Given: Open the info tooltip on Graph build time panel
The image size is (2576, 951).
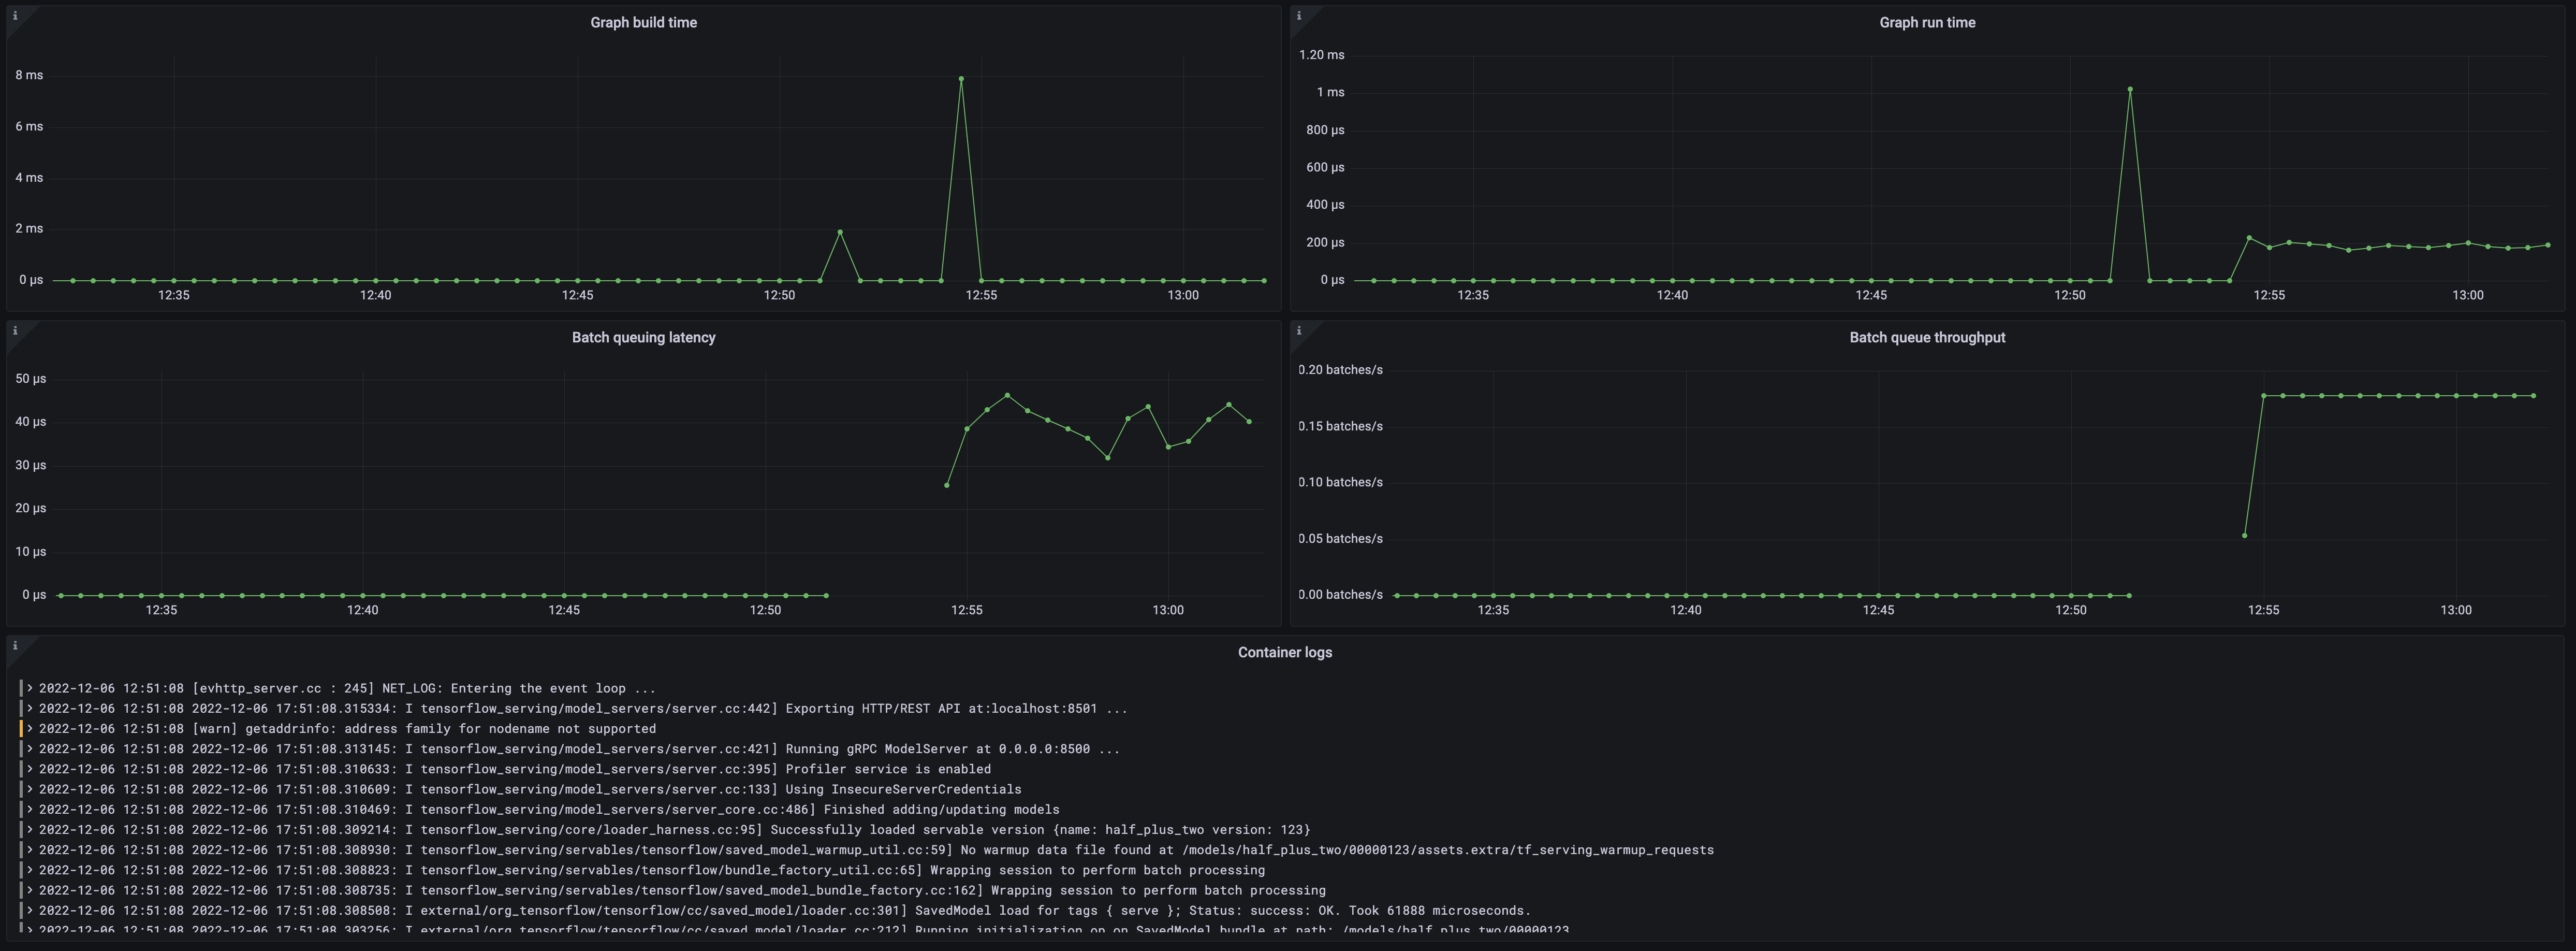Looking at the screenshot, I should (x=15, y=16).
